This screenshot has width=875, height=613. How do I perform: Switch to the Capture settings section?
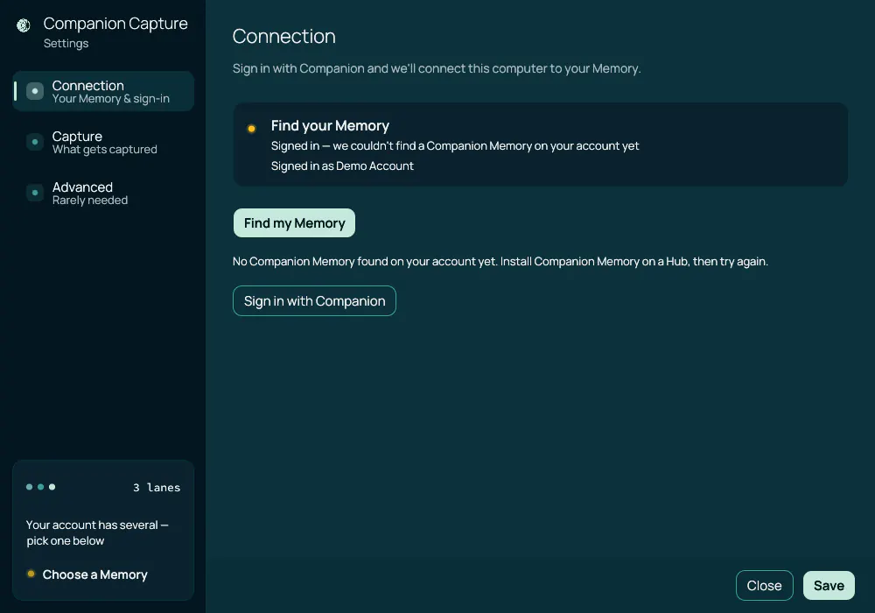click(103, 143)
